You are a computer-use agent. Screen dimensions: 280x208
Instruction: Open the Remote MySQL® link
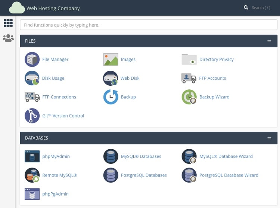point(60,175)
